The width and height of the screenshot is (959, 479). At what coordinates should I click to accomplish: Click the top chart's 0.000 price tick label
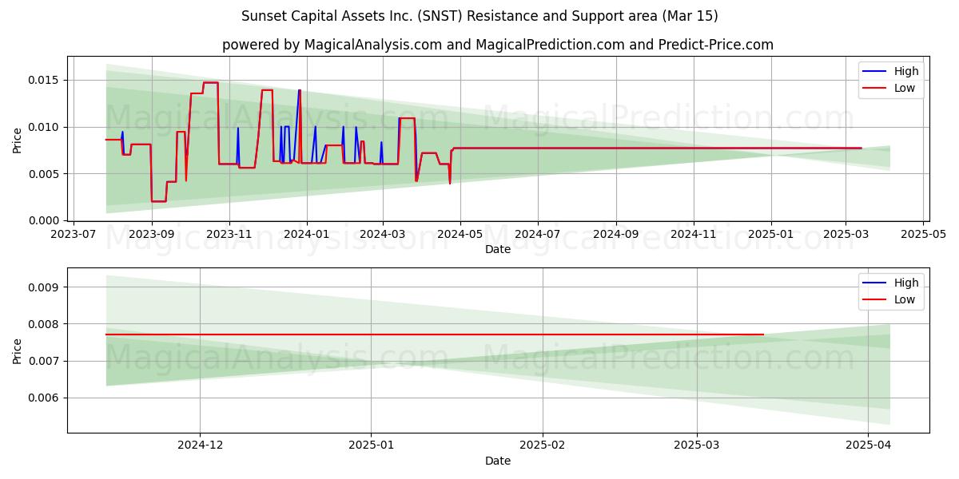[x=45, y=220]
